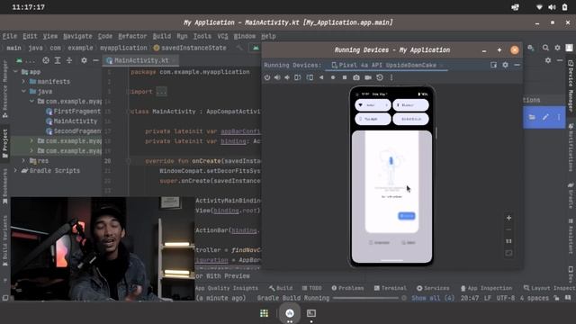Click the system volume tray icon
The image size is (576, 324).
pyautogui.click(x=552, y=7)
